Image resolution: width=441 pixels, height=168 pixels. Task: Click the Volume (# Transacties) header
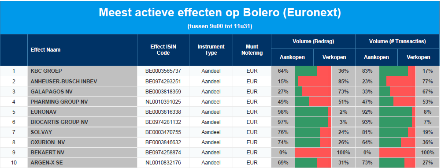click(x=397, y=41)
